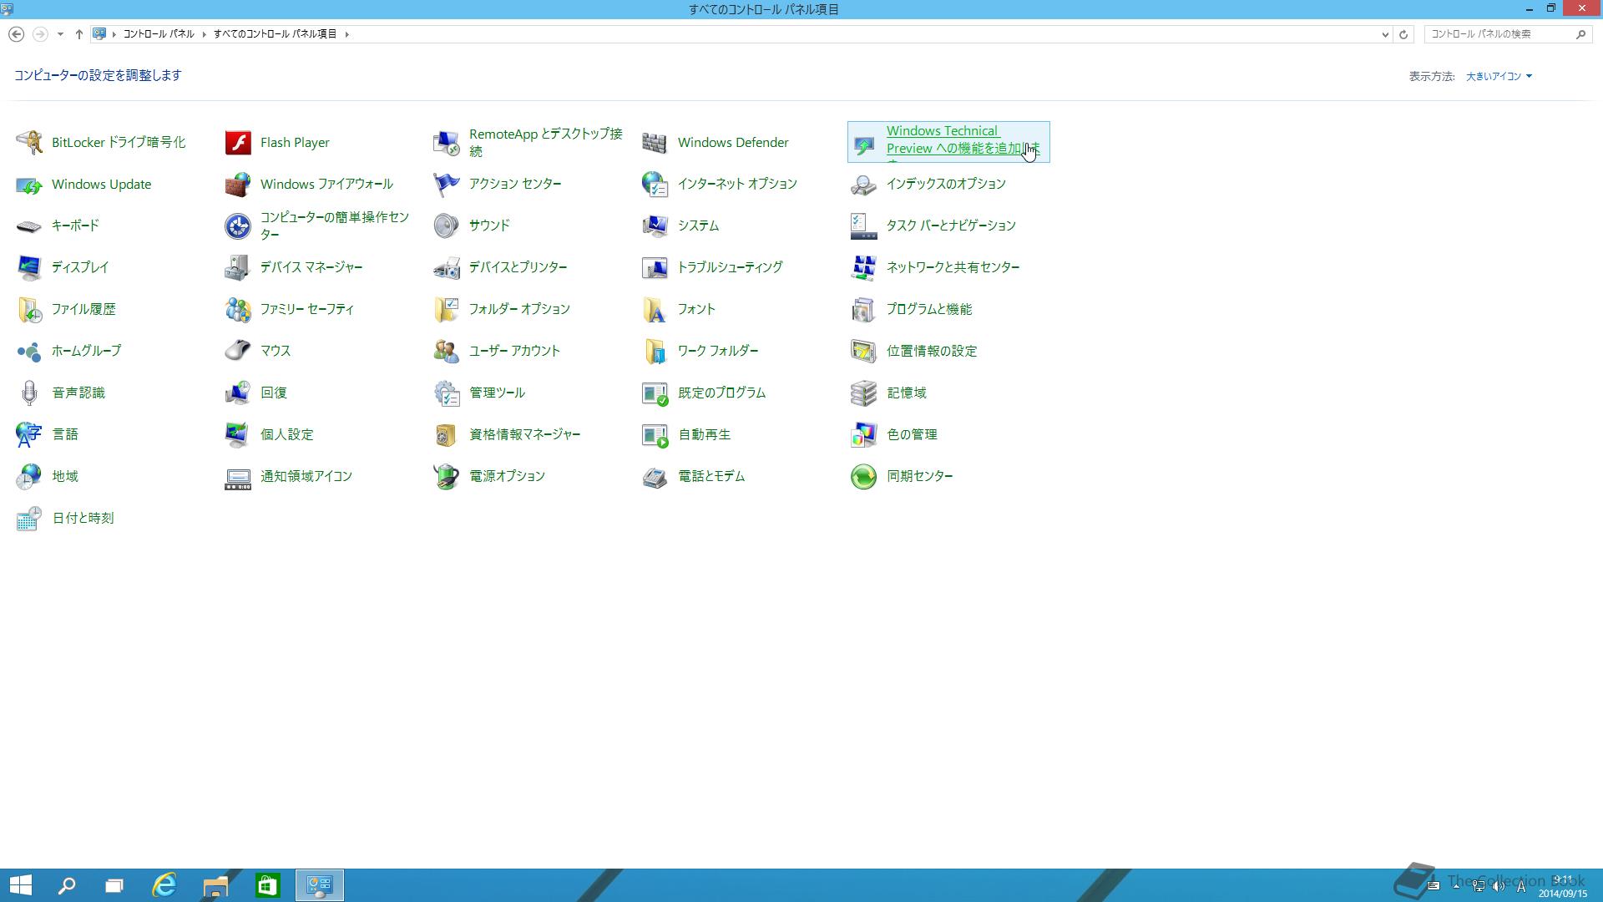Screen dimensions: 1603x902
Task: Open the 色の管理 link
Action: (x=913, y=434)
